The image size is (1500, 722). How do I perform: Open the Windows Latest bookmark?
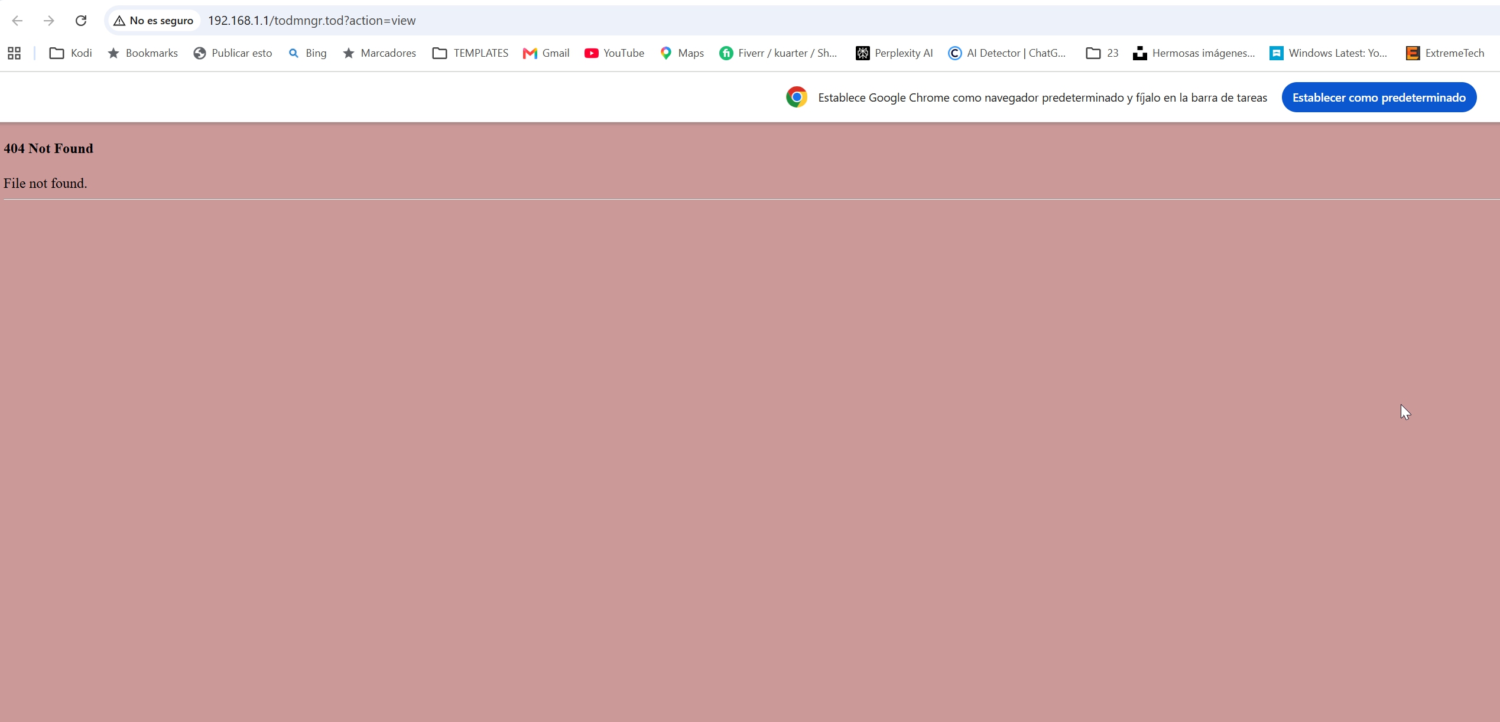point(1329,53)
